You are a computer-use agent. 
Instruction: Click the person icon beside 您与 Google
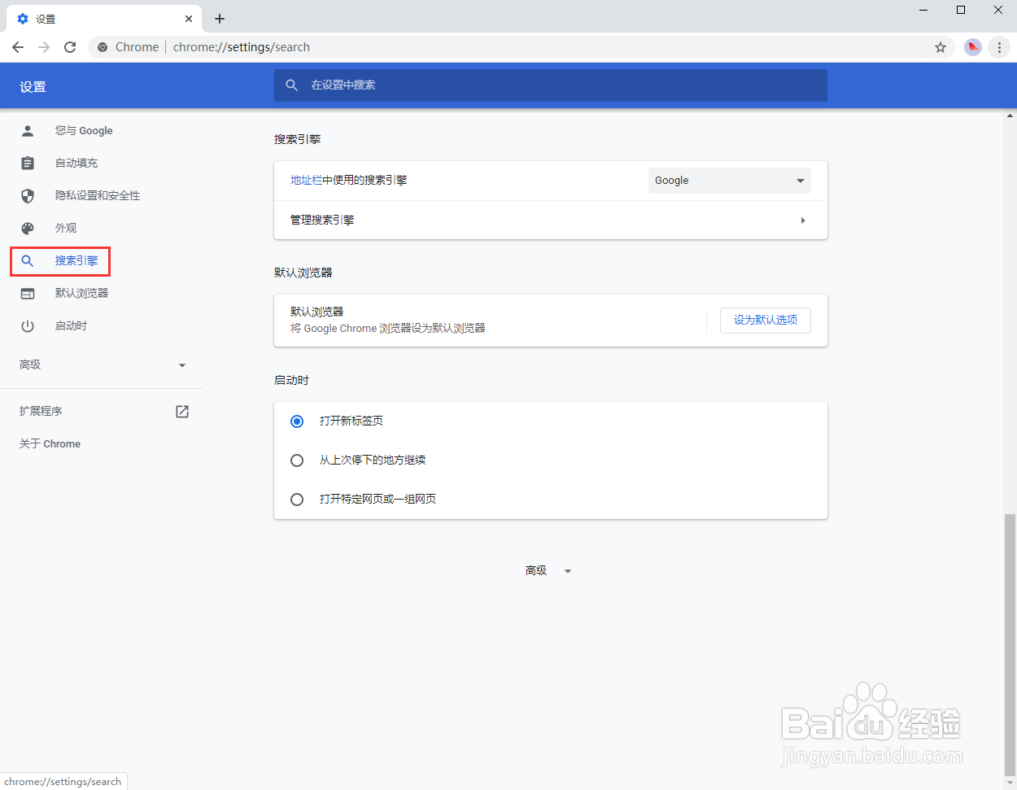[x=28, y=130]
